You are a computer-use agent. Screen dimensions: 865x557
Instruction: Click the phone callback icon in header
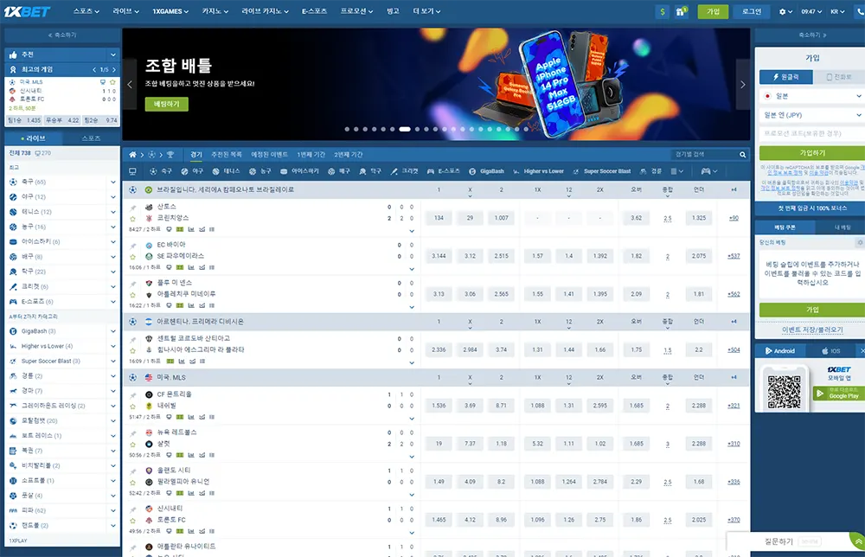click(860, 11)
